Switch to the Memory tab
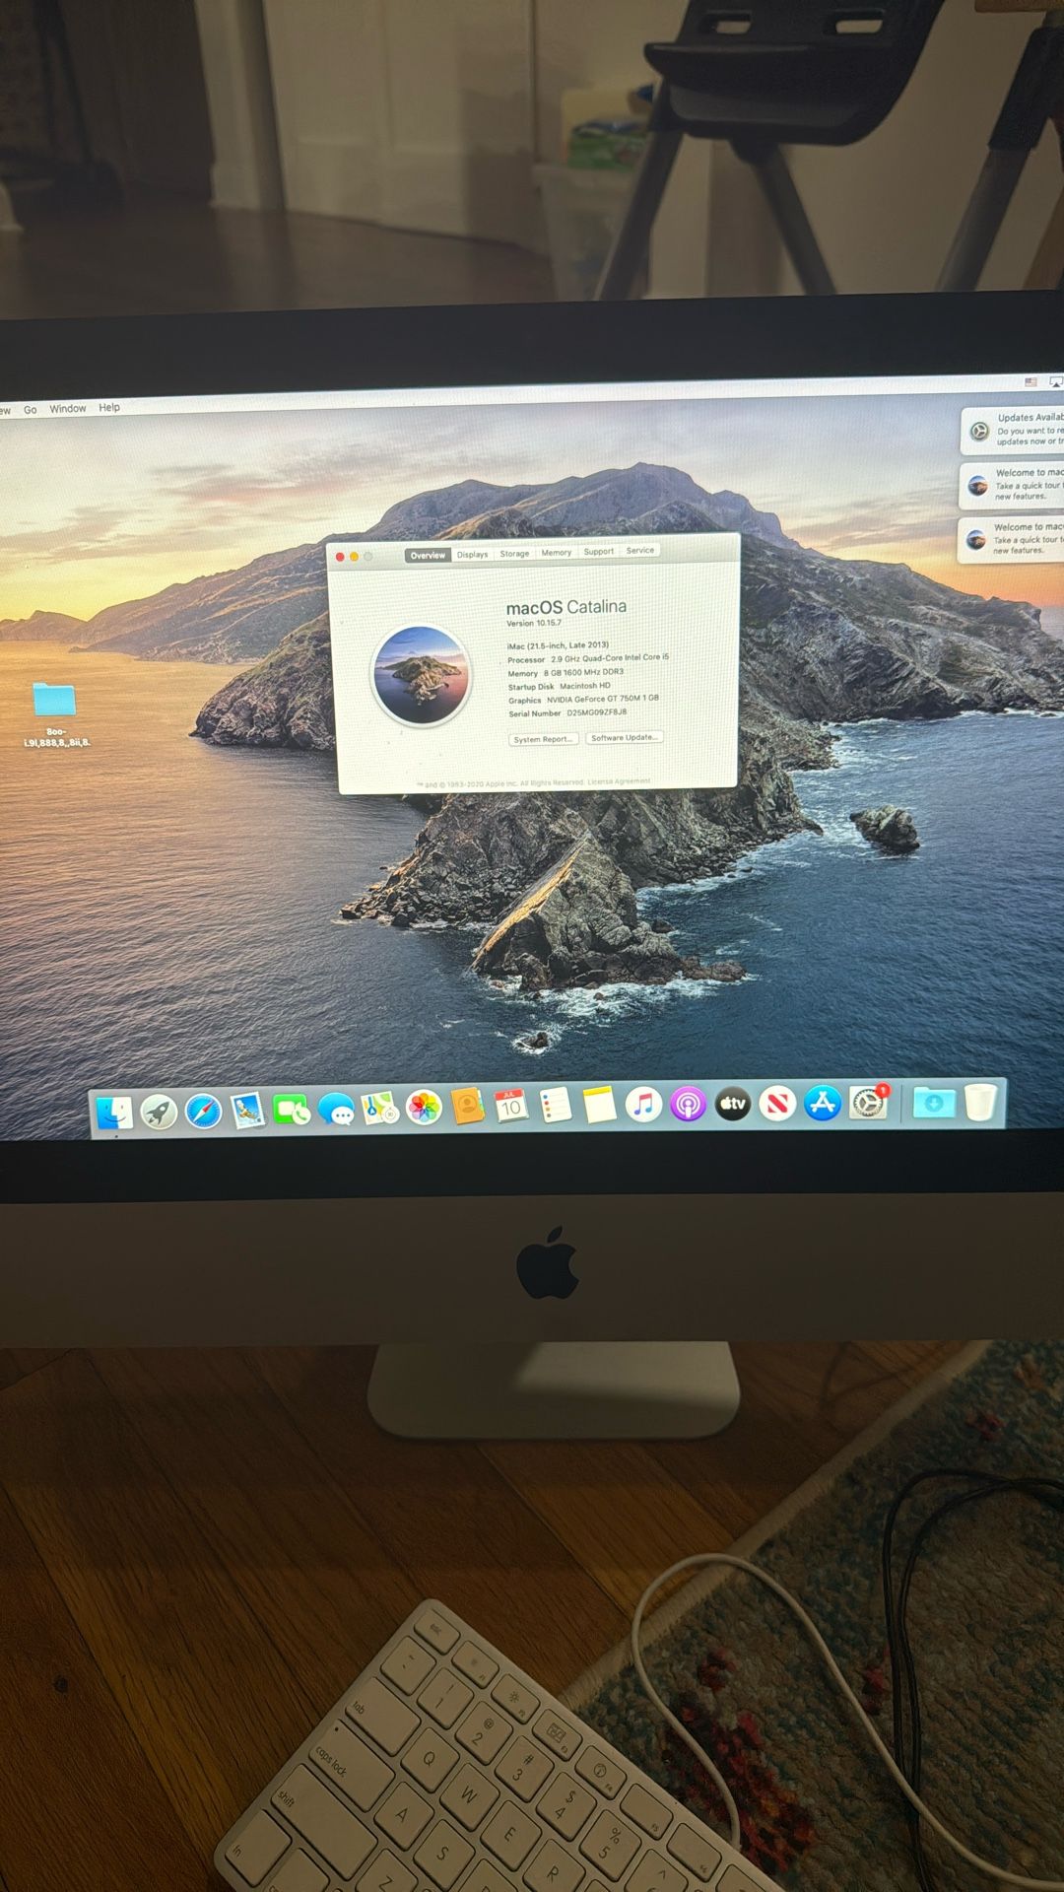Viewport: 1064px width, 1892px height. [x=557, y=552]
